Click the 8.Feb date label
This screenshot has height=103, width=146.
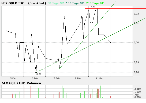78,78
